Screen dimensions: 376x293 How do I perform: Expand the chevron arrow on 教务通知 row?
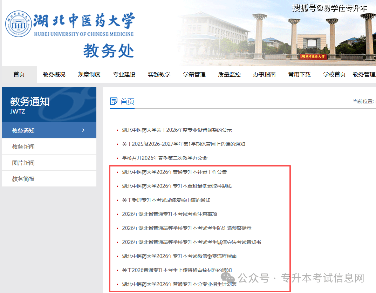pyautogui.click(x=83, y=130)
